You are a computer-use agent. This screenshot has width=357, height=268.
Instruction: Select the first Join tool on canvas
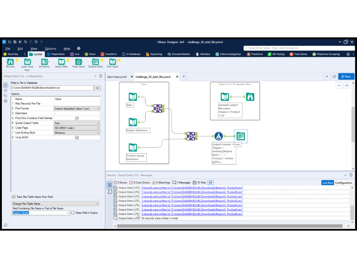pos(158,108)
